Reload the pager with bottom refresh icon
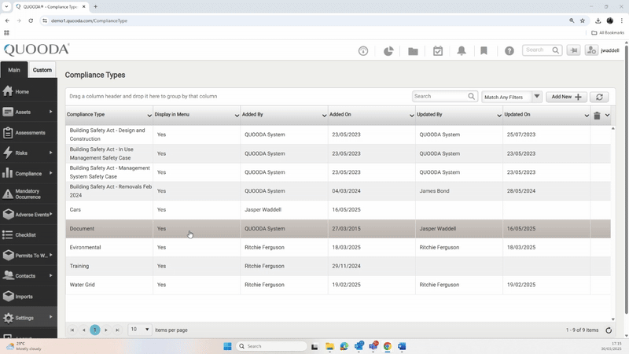Image resolution: width=629 pixels, height=354 pixels. [x=609, y=330]
